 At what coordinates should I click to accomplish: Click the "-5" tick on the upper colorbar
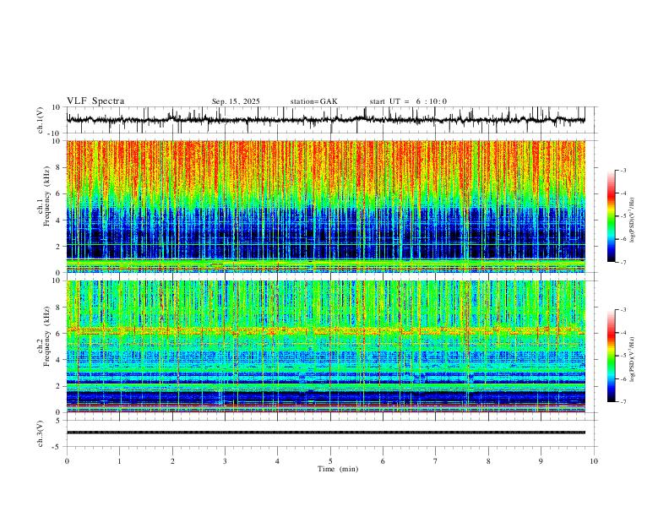point(623,216)
